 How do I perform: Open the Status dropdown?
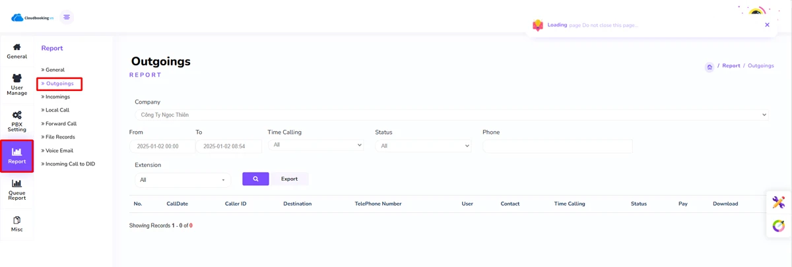click(x=423, y=146)
